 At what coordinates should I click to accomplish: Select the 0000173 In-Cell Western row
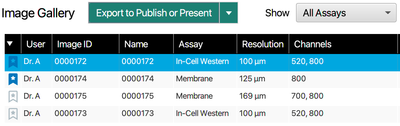click(202, 114)
